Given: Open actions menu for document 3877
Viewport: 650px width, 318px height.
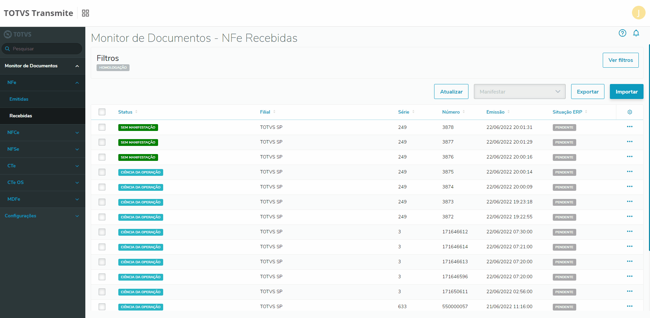Looking at the screenshot, I should 630,141.
